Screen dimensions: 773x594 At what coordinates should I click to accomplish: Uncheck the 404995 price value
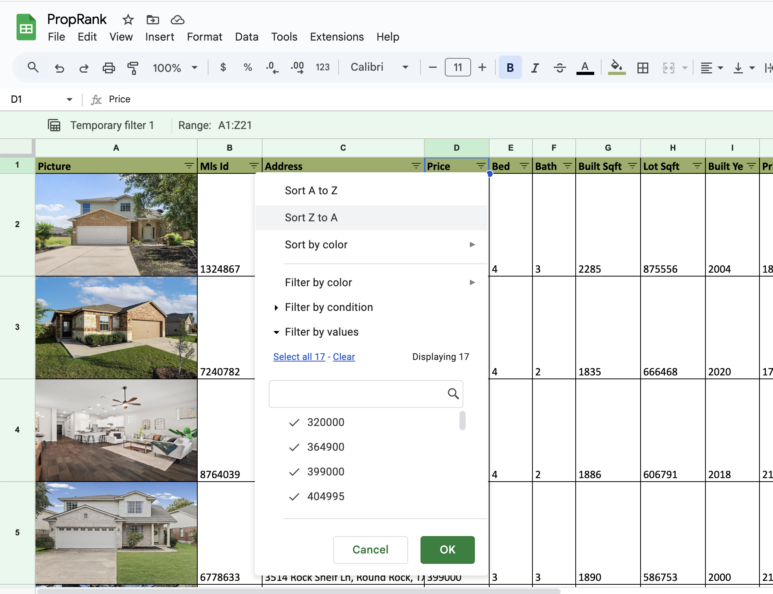click(x=294, y=496)
